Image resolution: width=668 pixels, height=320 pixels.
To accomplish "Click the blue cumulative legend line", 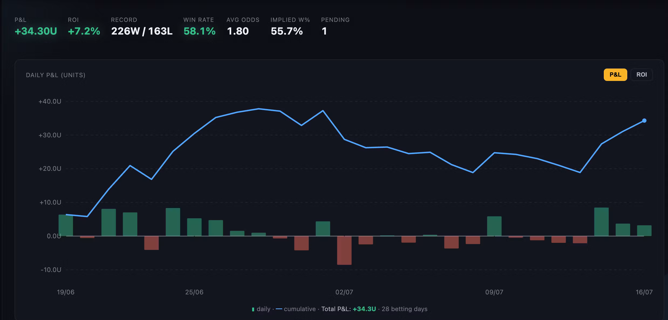I will tap(279, 309).
